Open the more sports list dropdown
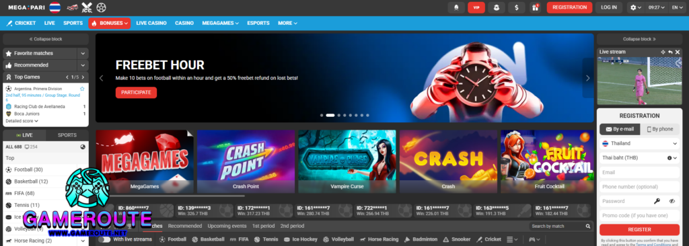 (512, 239)
